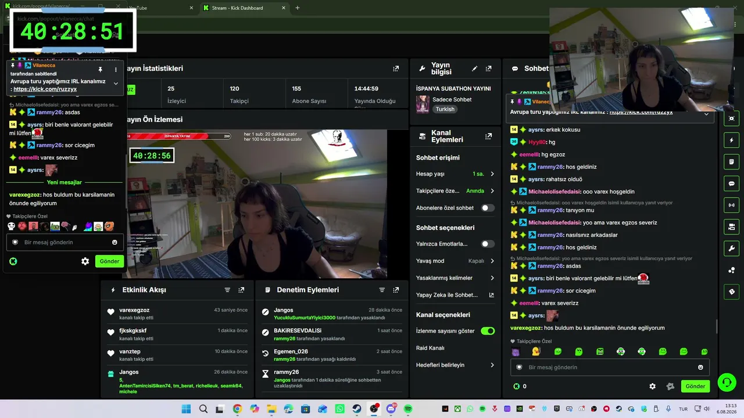The width and height of the screenshot is (744, 418).
Task: Open the wrench sidebar icon
Action: point(731,248)
